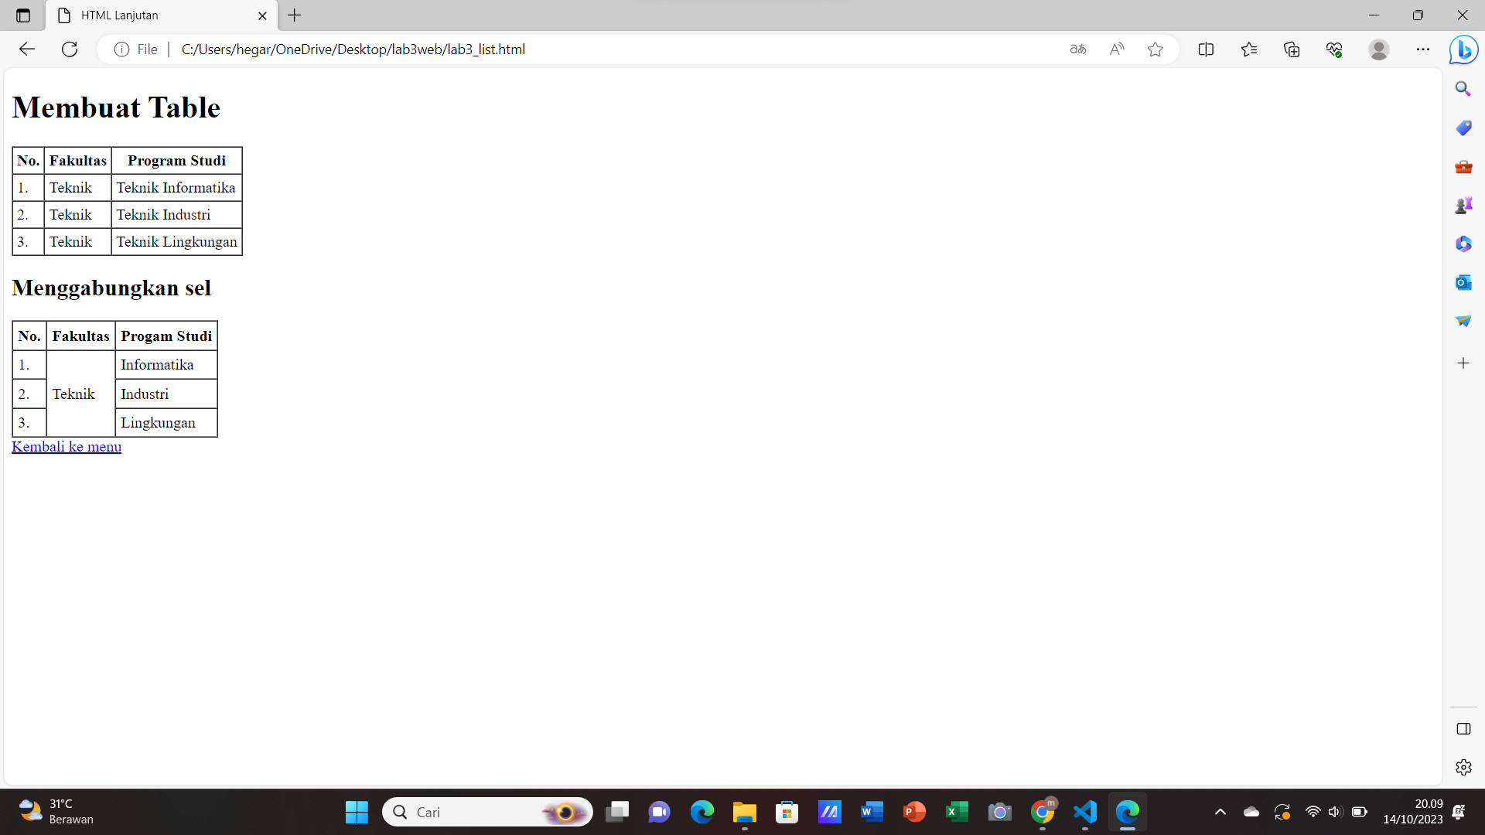Open the Shopping sidebar panel
The height and width of the screenshot is (835, 1485).
(1463, 128)
